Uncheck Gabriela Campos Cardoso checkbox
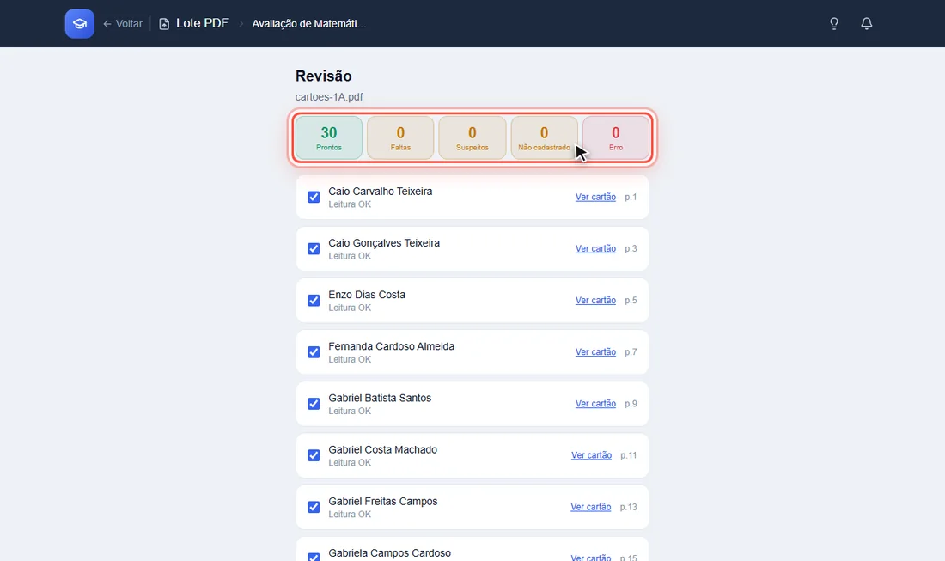The image size is (945, 561). click(314, 557)
